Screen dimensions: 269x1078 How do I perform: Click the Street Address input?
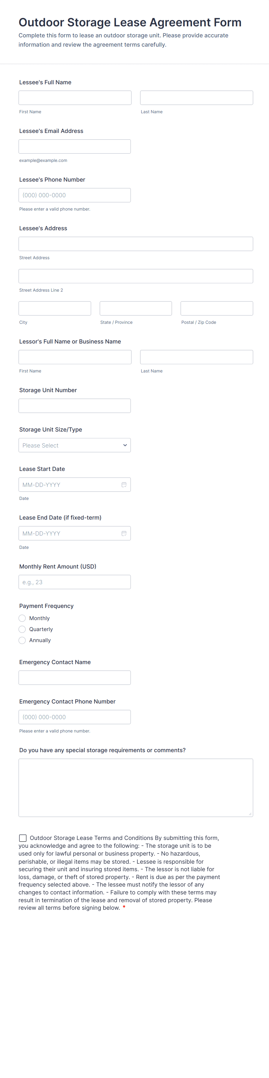135,244
